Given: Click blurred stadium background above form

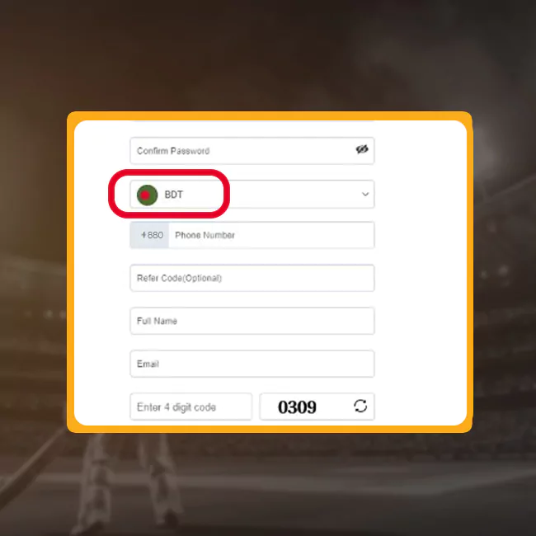Looking at the screenshot, I should [x=268, y=54].
